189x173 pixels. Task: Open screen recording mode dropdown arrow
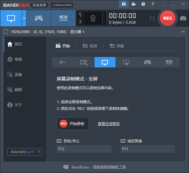[x=24, y=18]
